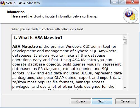This screenshot has height=108, width=140.
Task: Open the system menu via Setup title icon
Action: 3,3
